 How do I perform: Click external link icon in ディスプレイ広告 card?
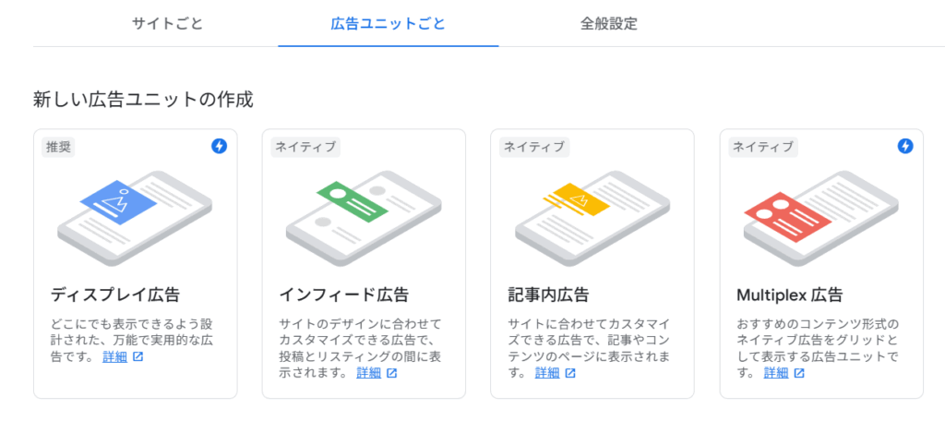pos(138,356)
